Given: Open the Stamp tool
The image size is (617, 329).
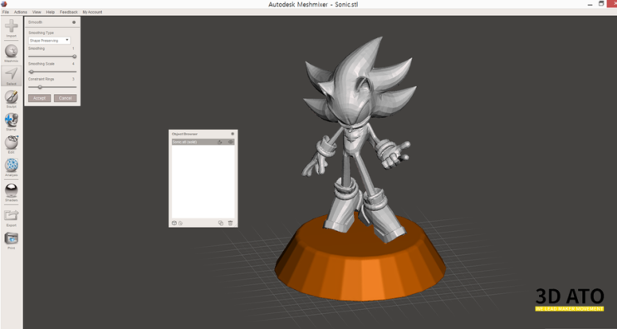Looking at the screenshot, I should click(12, 120).
